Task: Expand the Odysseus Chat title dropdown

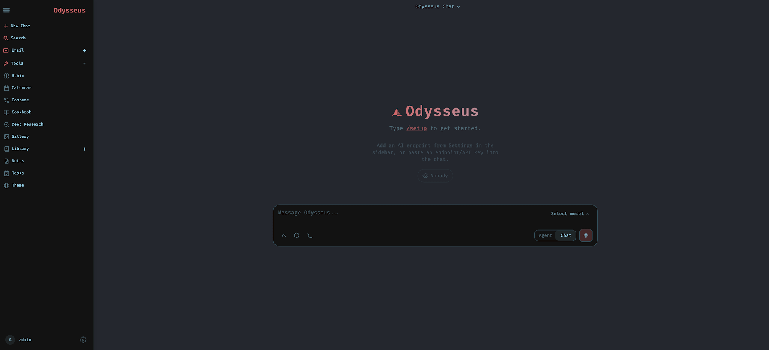Action: 437,6
